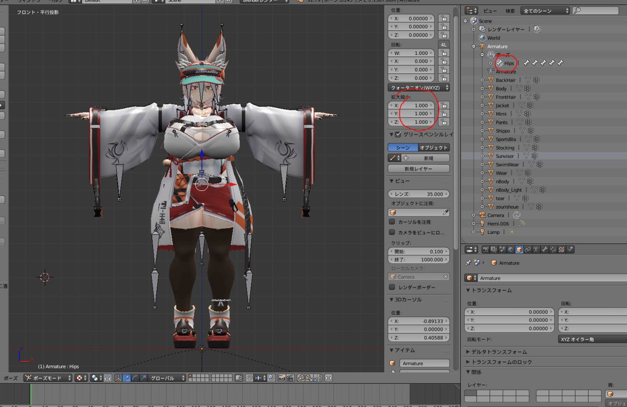The image size is (627, 407).
Task: Toggle the 4L rotation lock button
Action: (x=444, y=44)
